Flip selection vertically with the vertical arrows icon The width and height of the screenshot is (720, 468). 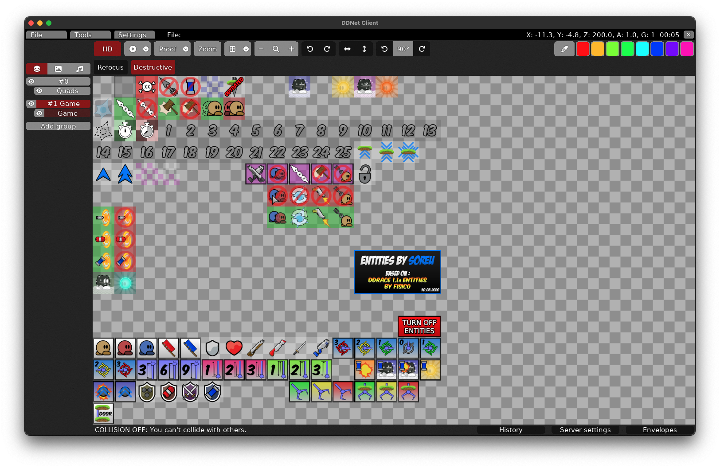coord(363,49)
